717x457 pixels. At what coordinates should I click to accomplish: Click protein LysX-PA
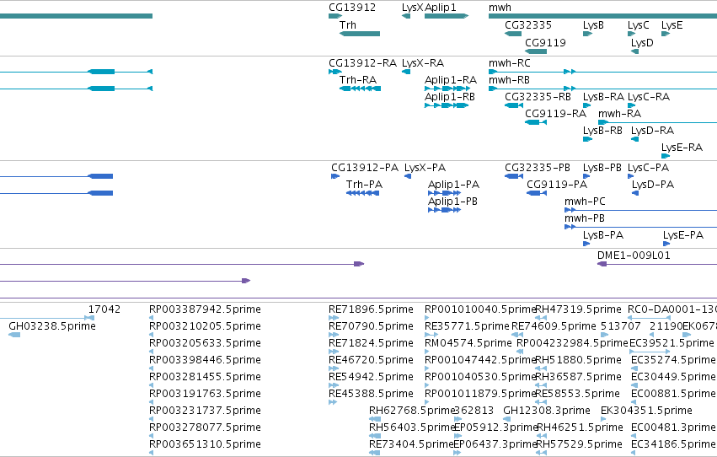tap(425, 168)
